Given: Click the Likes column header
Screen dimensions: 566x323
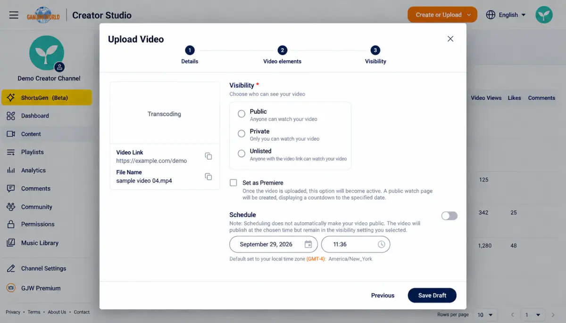Looking at the screenshot, I should [x=514, y=98].
